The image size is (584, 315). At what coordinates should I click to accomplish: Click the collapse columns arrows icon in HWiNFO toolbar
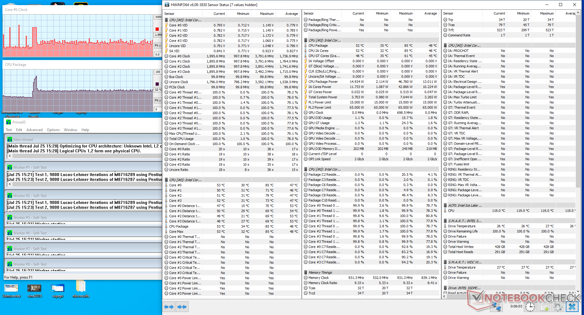pos(182,307)
